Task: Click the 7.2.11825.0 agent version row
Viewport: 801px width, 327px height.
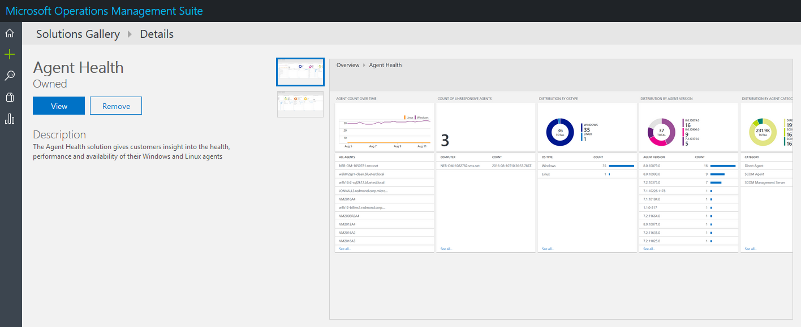Action: click(689, 241)
